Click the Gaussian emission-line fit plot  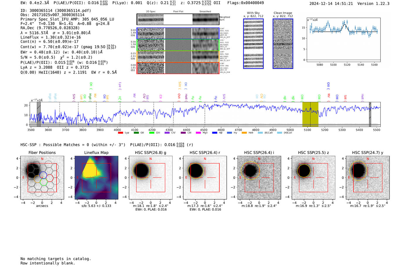pyautogui.click(x=343, y=40)
